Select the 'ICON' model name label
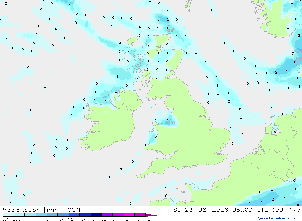This screenshot has height=221, width=302. tap(73, 210)
